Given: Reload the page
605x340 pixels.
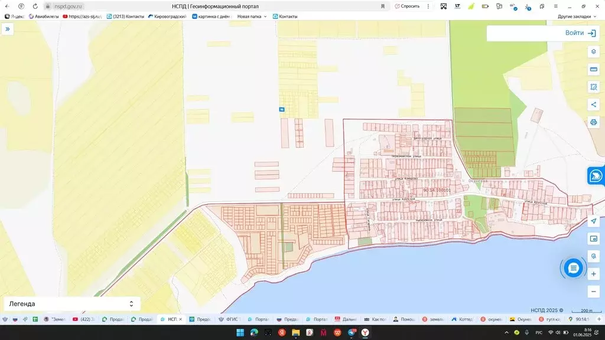Looking at the screenshot, I should [35, 6].
